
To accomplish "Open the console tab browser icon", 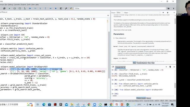I will (x=113, y=67).
